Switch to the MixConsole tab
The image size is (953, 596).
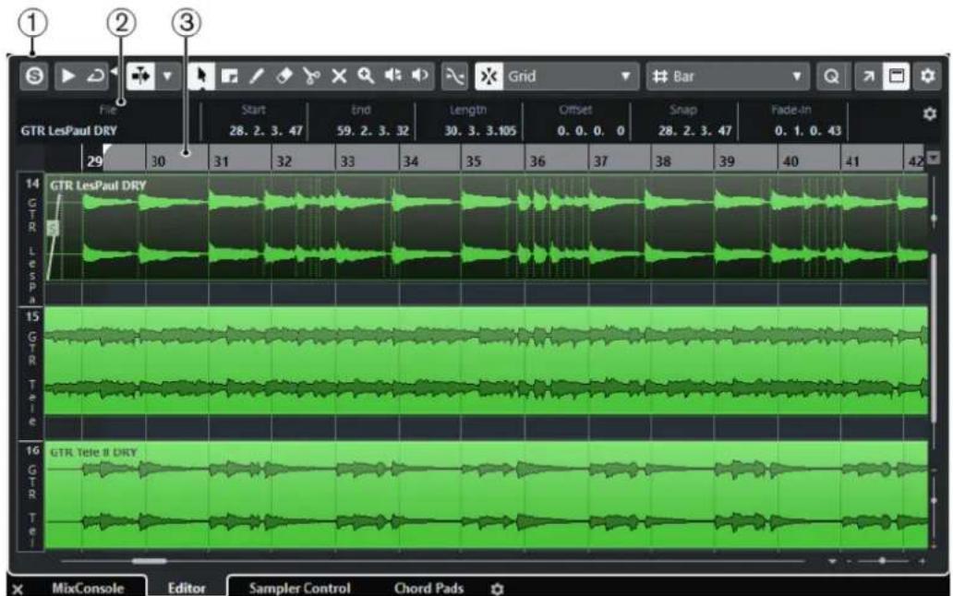(88, 588)
